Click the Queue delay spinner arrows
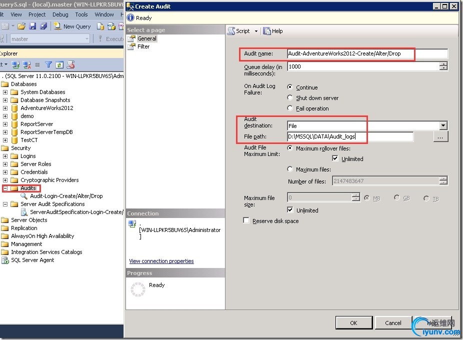The height and width of the screenshot is (340, 463). click(x=443, y=66)
